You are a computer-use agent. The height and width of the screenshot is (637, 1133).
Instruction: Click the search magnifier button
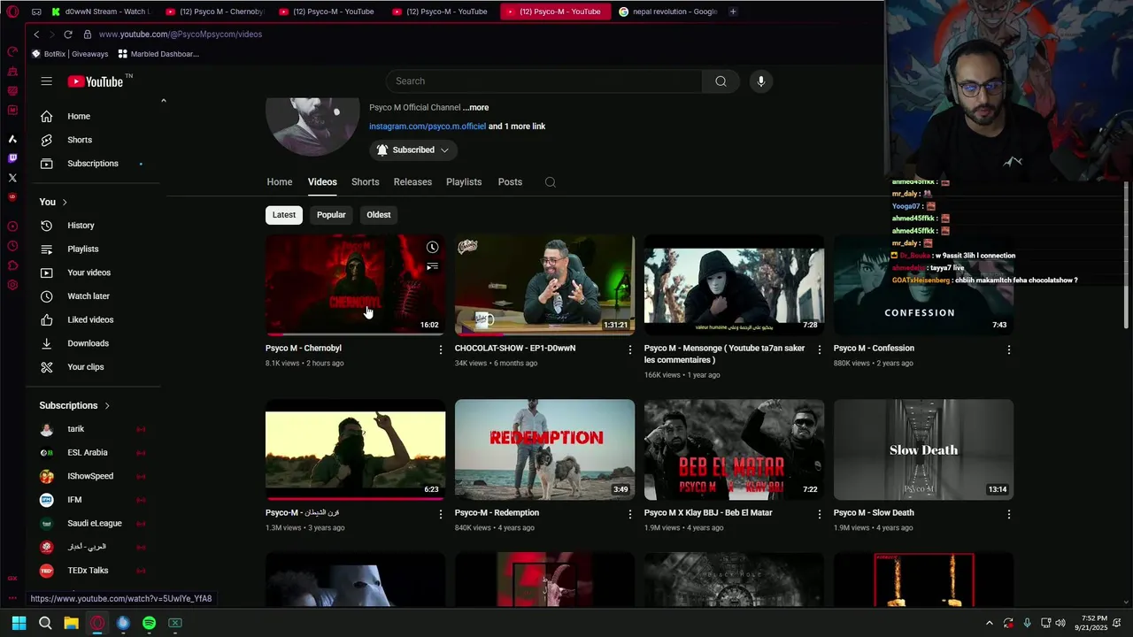[721, 81]
